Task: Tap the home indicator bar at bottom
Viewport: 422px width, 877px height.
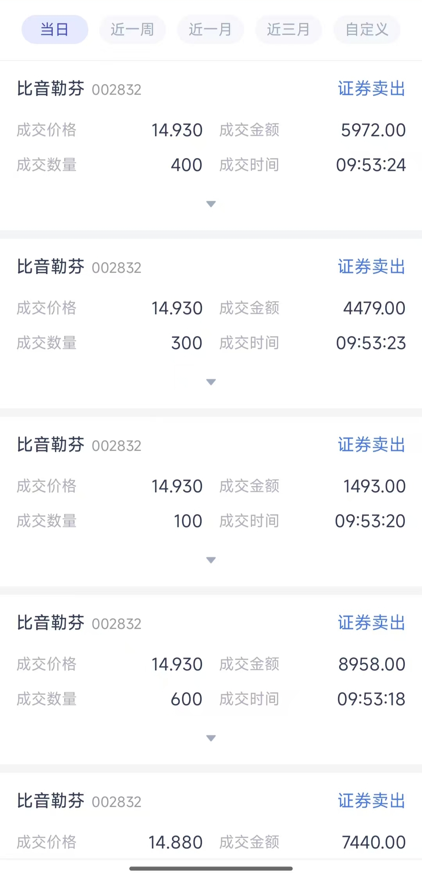Action: 211,868
